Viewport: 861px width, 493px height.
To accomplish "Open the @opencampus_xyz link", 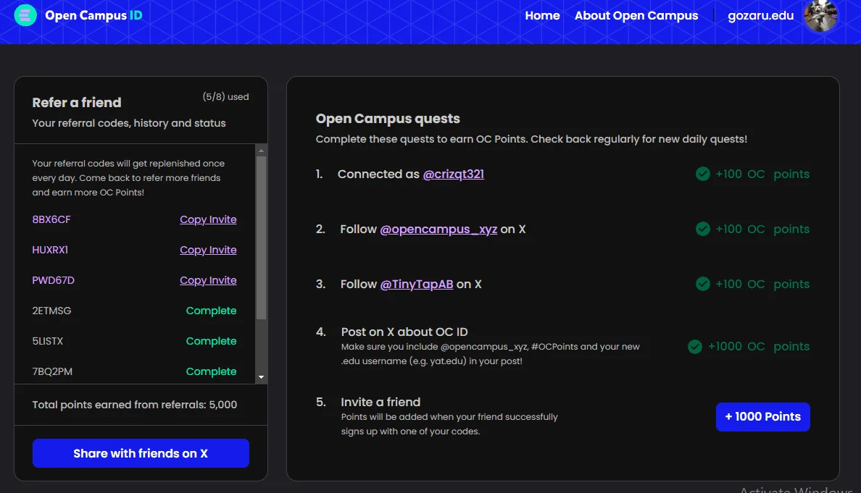I will coord(438,229).
